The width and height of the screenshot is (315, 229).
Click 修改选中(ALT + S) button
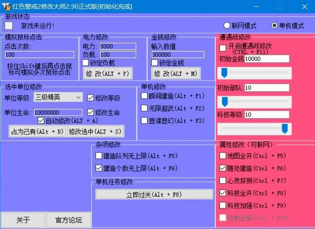[x=95, y=131]
